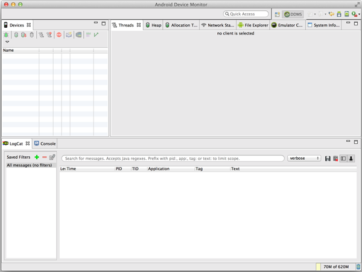The image size is (362, 272).
Task: Open the Devices view menu triangle
Action: tap(7, 42)
